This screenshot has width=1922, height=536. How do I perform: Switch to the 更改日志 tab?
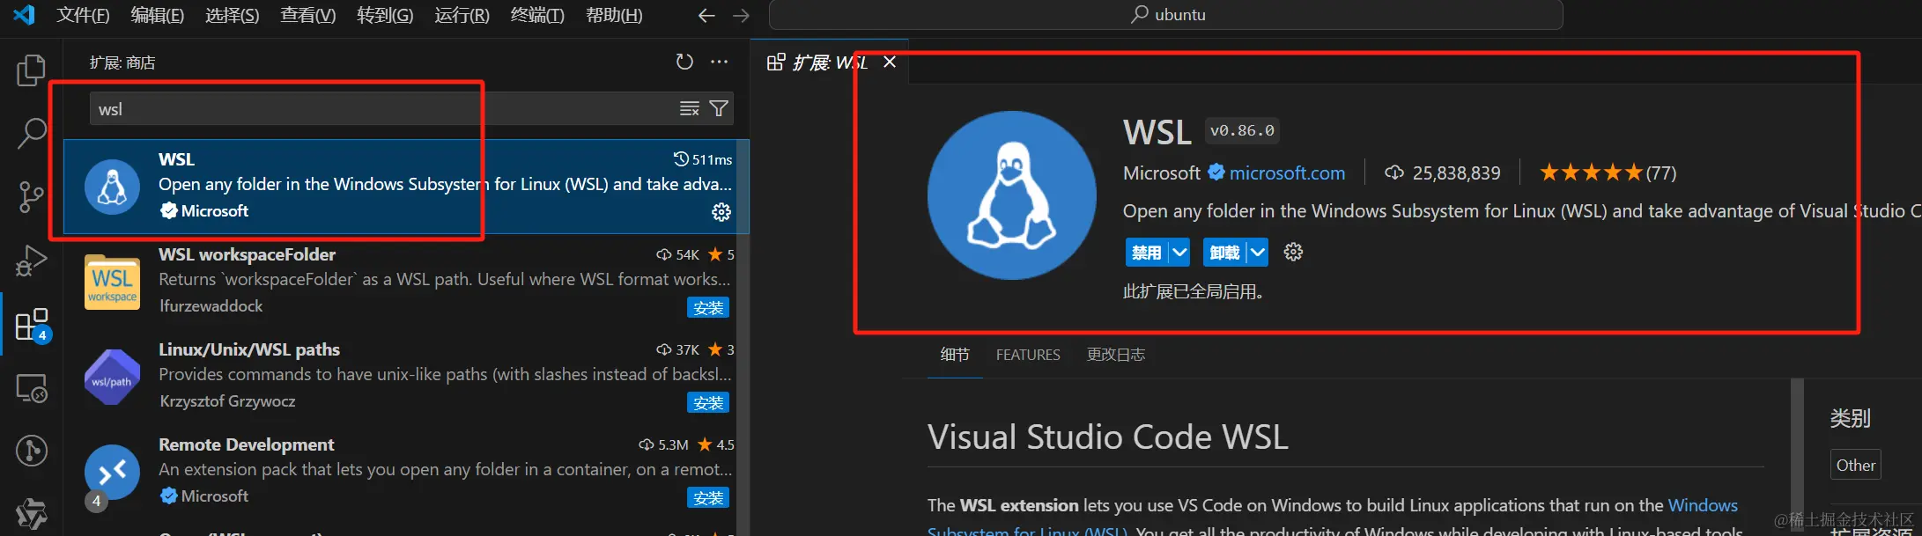1116,355
